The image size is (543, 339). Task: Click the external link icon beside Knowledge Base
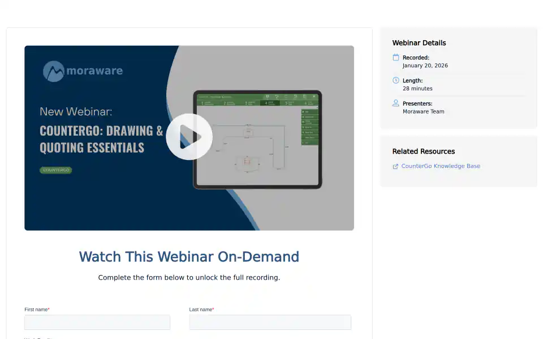tap(395, 166)
